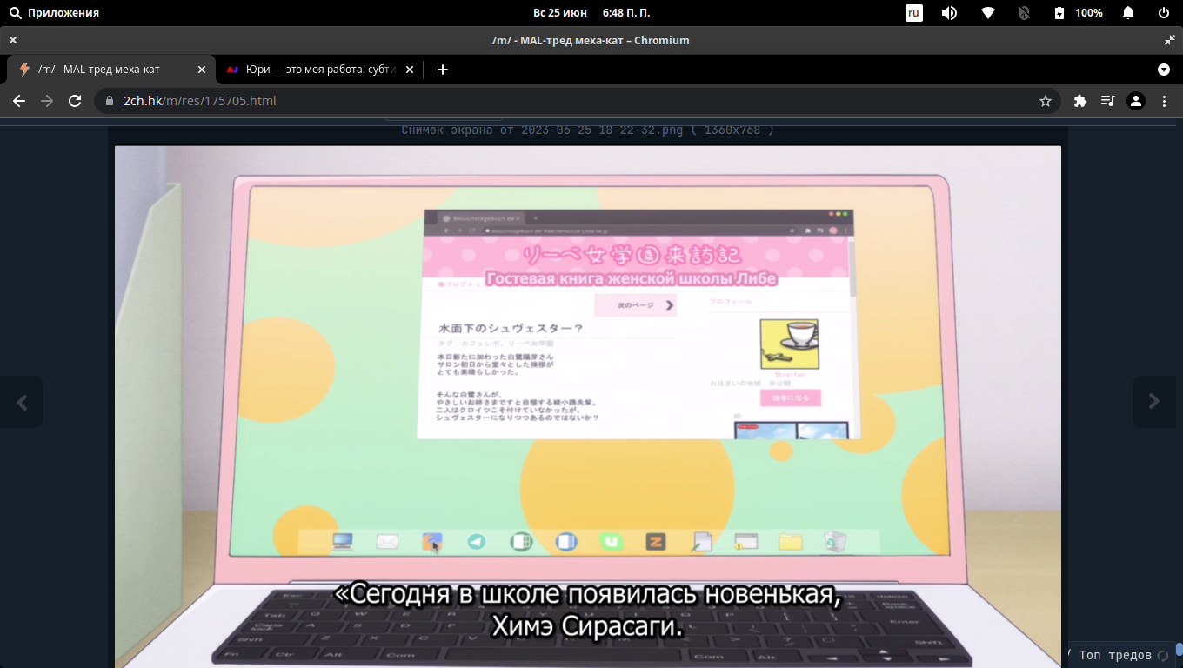Open the power menu icon
The height and width of the screenshot is (668, 1183).
[1164, 13]
